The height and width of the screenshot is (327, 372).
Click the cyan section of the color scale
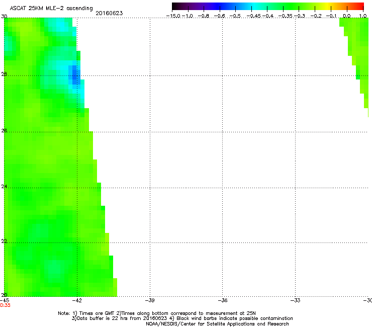tap(254, 7)
